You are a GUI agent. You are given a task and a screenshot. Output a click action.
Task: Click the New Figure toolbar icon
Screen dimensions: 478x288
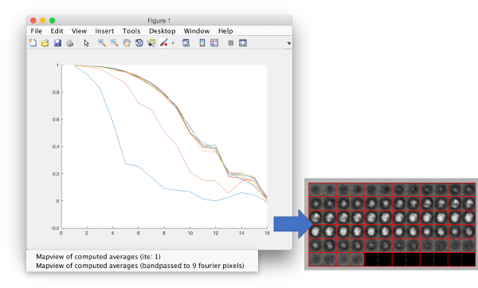(33, 43)
